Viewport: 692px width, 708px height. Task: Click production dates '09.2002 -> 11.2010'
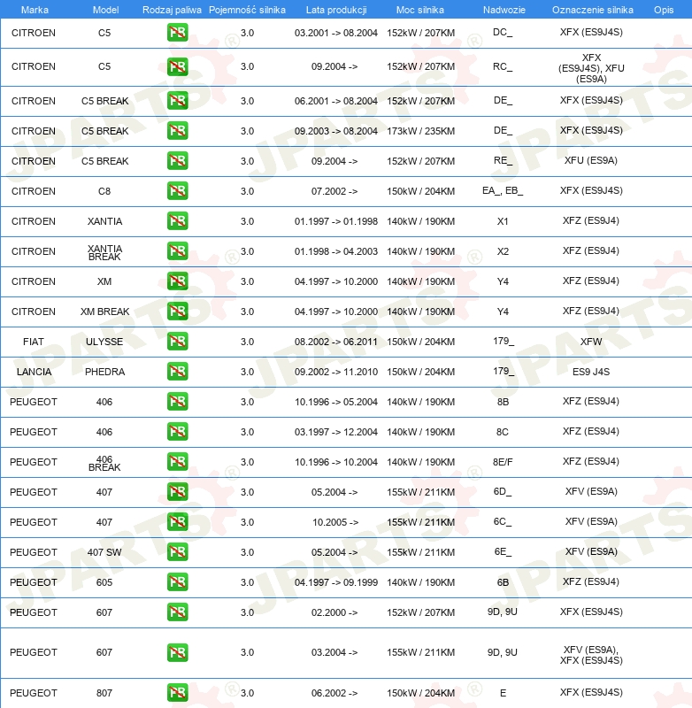(336, 372)
